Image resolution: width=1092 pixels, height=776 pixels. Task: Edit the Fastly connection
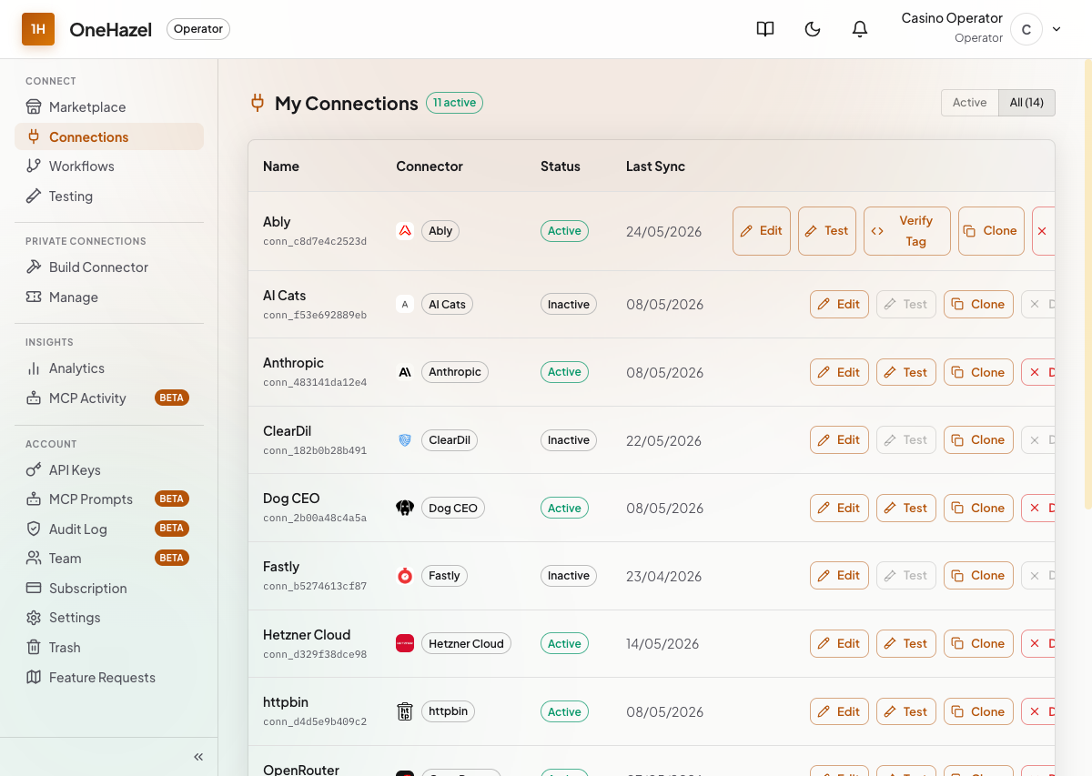pos(839,576)
